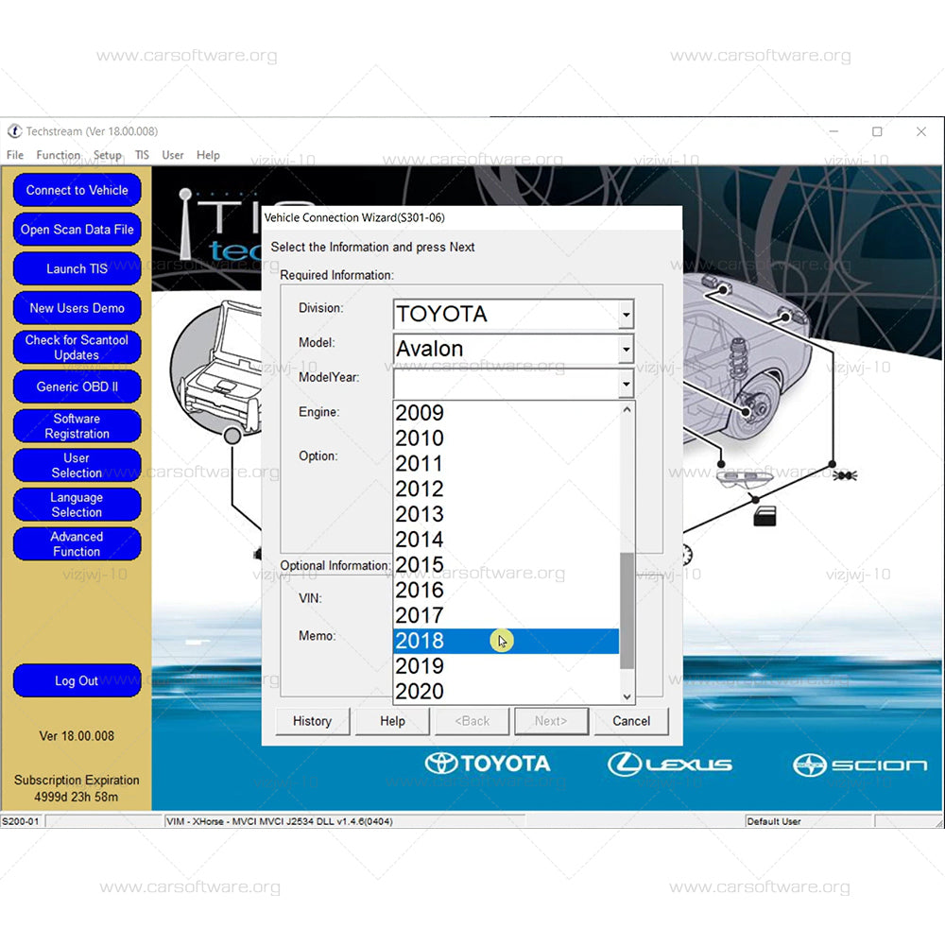This screenshot has height=945, width=945.
Task: Select model year 2013
Action: pyautogui.click(x=506, y=514)
